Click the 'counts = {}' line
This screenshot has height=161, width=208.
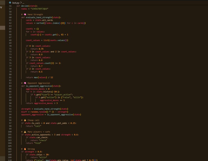point(32,29)
